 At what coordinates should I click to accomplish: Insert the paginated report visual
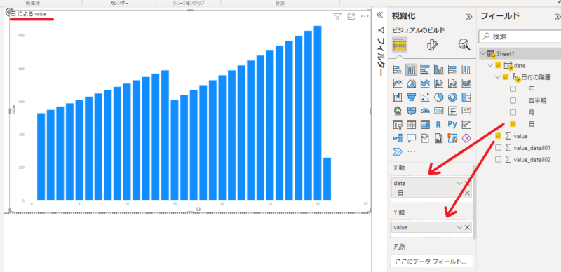tap(438, 138)
